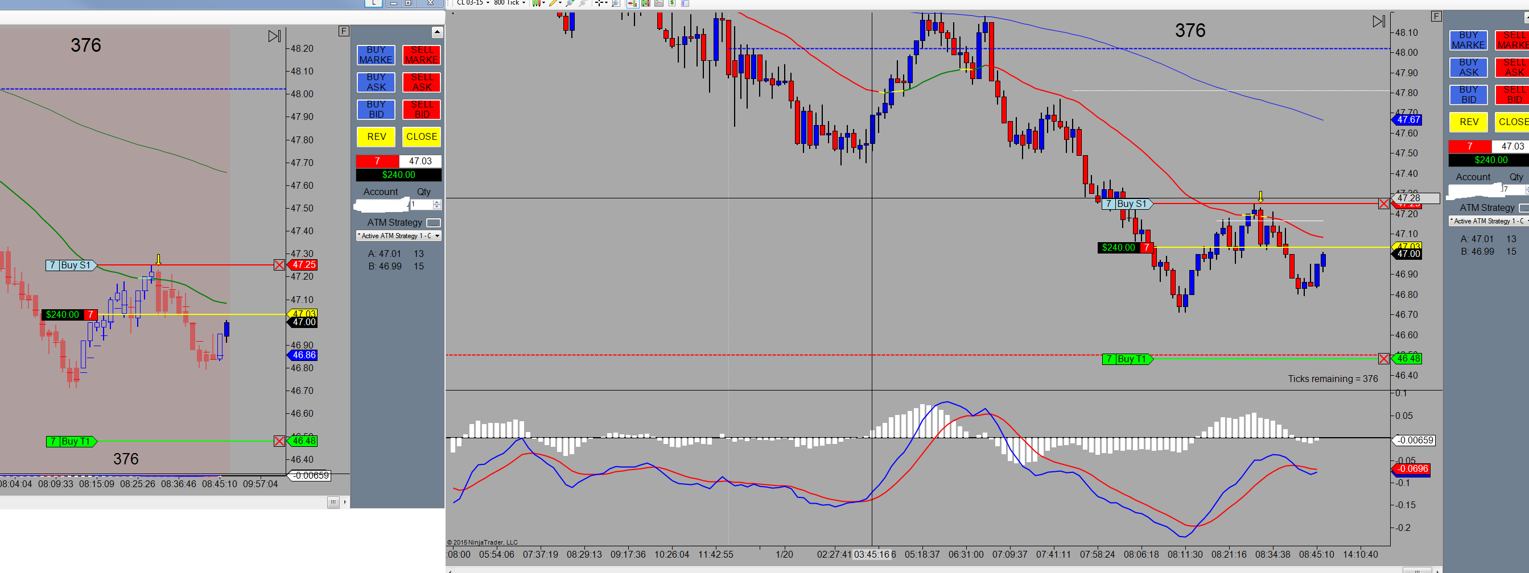Viewport: 1529px width, 573px height.
Task: Jump to latest bar arrow in left chart
Action: pos(274,36)
